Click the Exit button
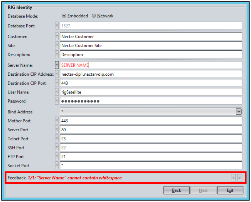This screenshot has height=202, width=251. click(x=230, y=190)
